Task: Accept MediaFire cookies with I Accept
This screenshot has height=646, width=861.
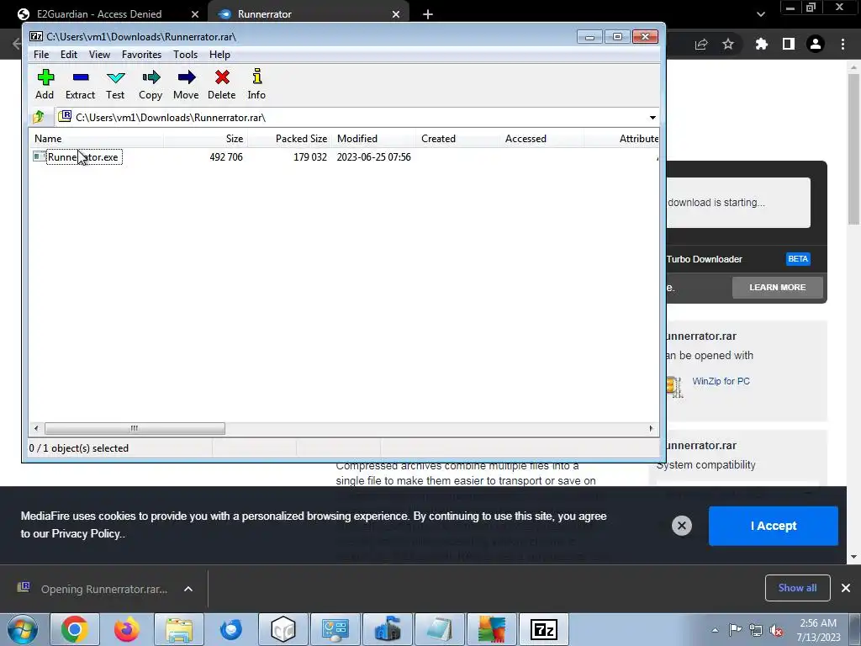Action: [774, 526]
